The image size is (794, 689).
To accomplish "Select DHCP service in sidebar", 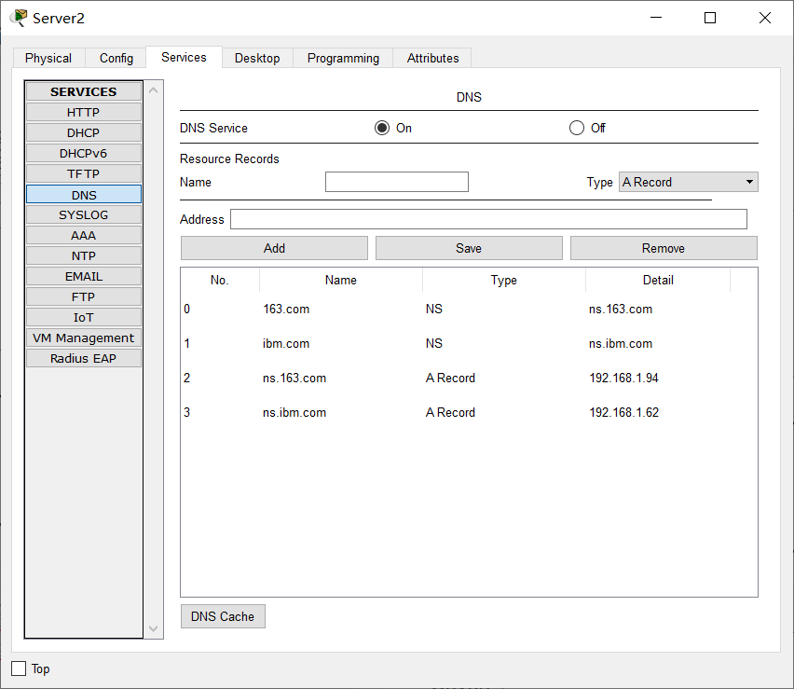I will [x=84, y=132].
